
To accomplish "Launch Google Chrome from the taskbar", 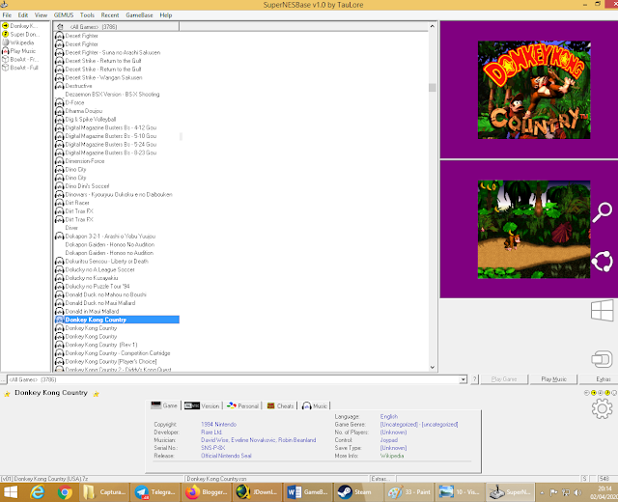I will [65, 492].
